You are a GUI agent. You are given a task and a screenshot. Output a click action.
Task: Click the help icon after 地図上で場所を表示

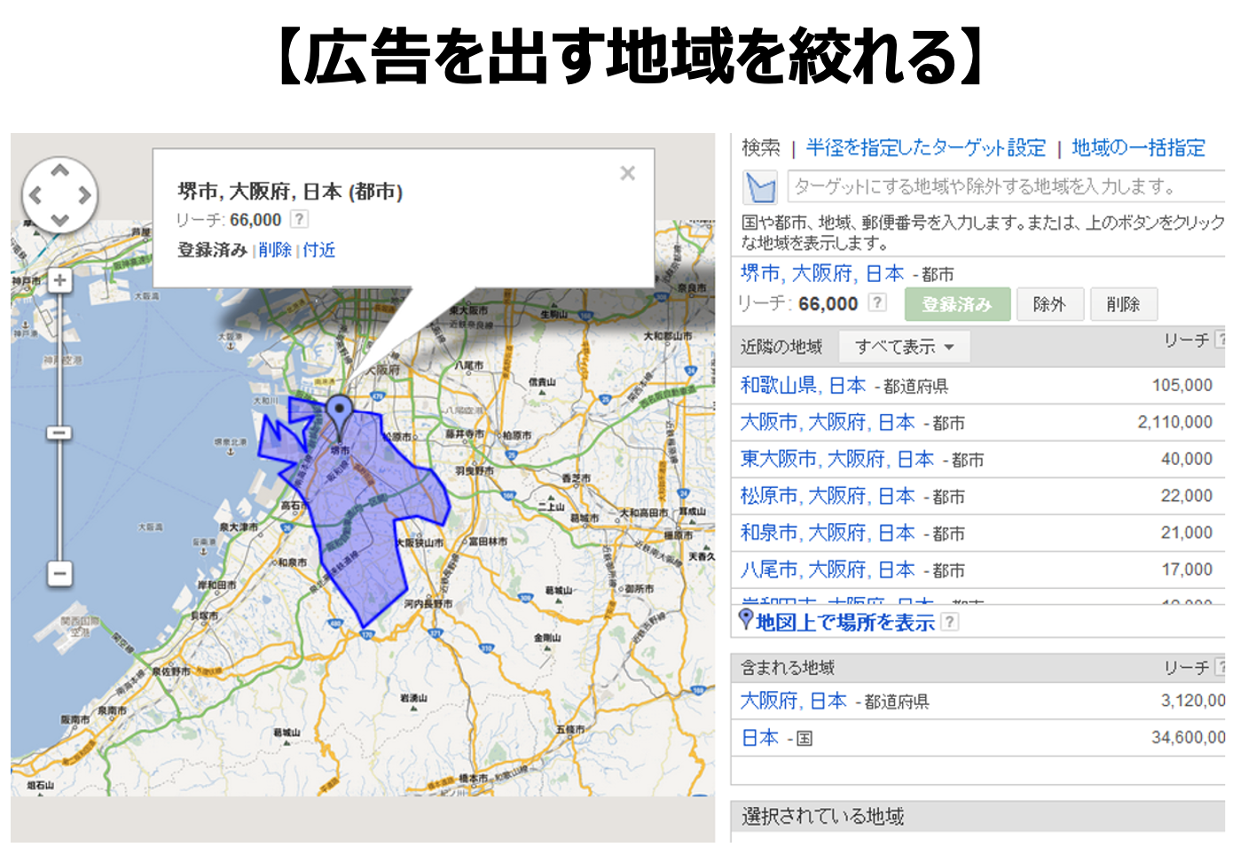click(x=950, y=622)
